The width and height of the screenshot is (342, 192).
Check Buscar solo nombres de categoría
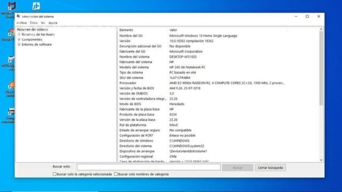pyautogui.click(x=116, y=174)
